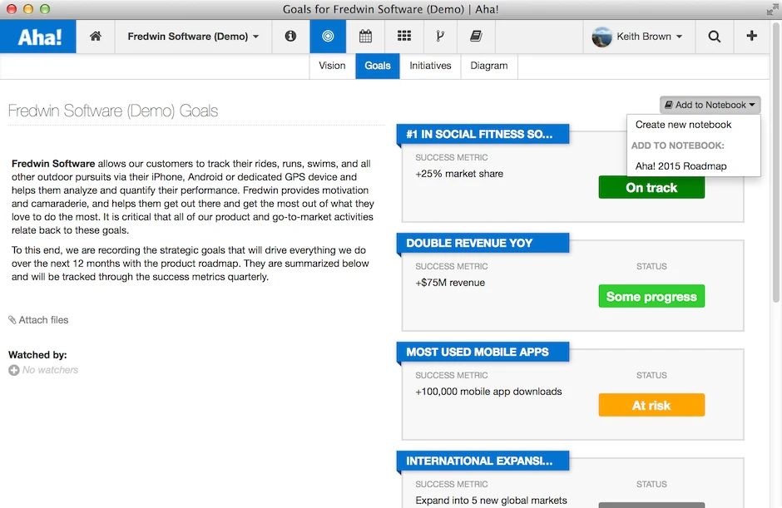Image resolution: width=782 pixels, height=508 pixels.
Task: Click the search magnifier icon
Action: pos(714,36)
